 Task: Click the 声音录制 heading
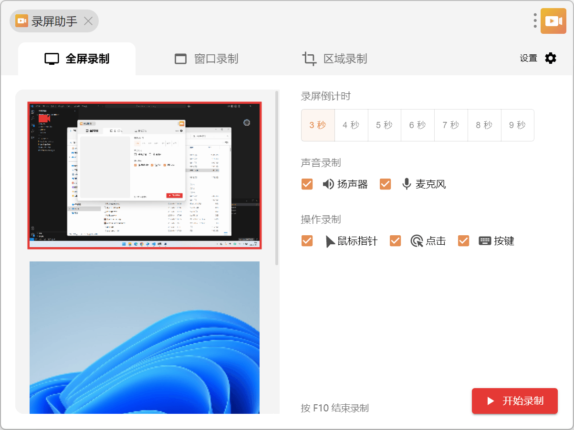coord(321,162)
